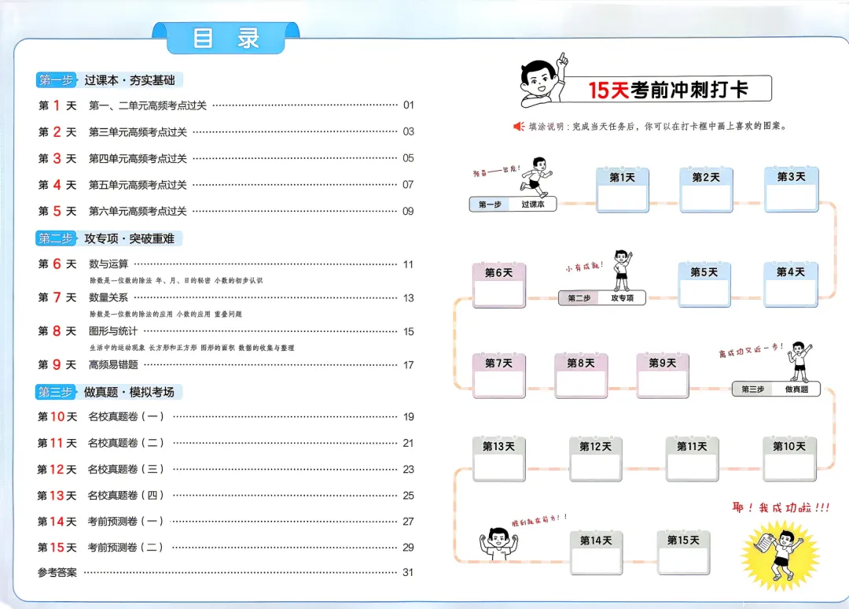Click the 15天考前冲刺打卡 heading
Viewport: 849px width, 609px height.
click(668, 90)
